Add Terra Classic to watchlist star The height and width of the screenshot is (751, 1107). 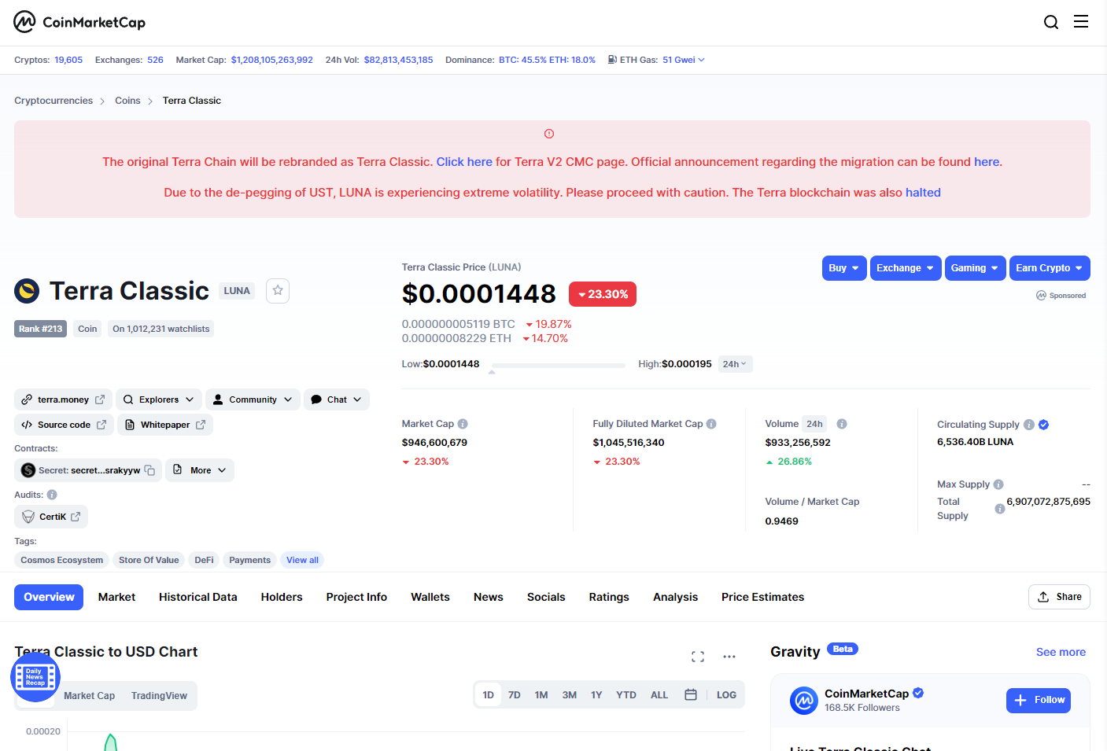[278, 291]
